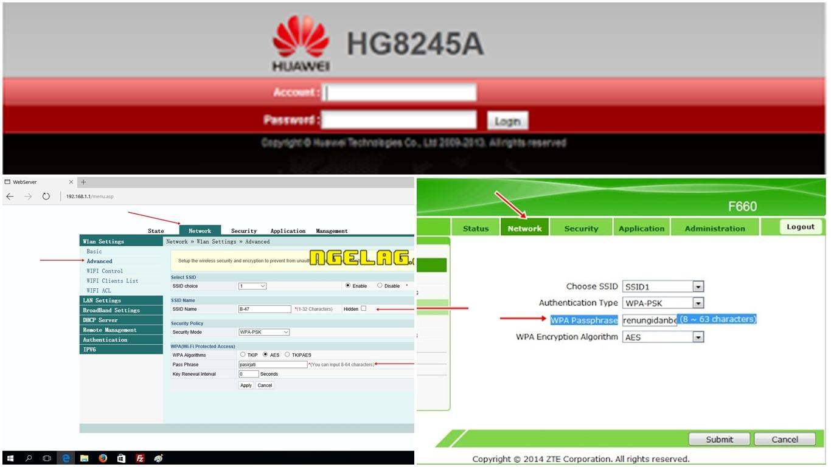The height and width of the screenshot is (467, 831).
Task: Open File Explorer from the taskbar
Action: 85,458
